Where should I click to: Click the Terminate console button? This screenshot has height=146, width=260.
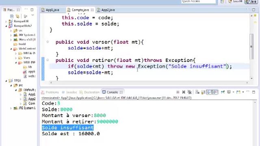click(x=178, y=92)
